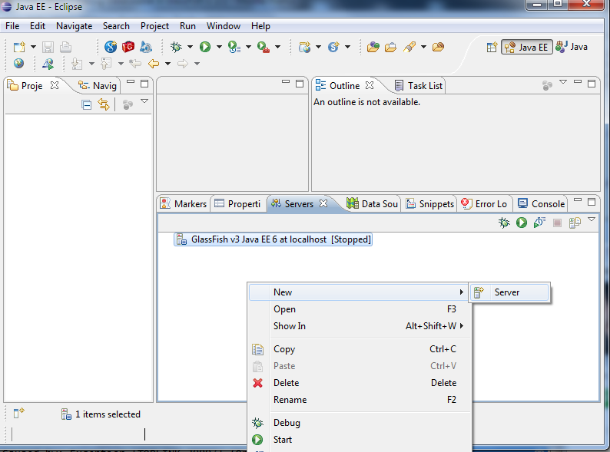Click the New Dynamic Web Project icon
The width and height of the screenshot is (610, 452).
coord(304,47)
